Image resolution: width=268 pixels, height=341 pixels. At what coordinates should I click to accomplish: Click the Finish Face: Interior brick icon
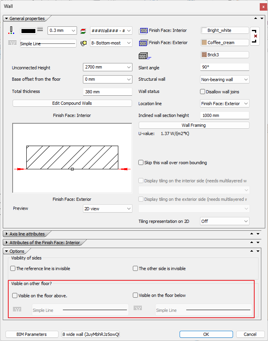[x=143, y=31]
